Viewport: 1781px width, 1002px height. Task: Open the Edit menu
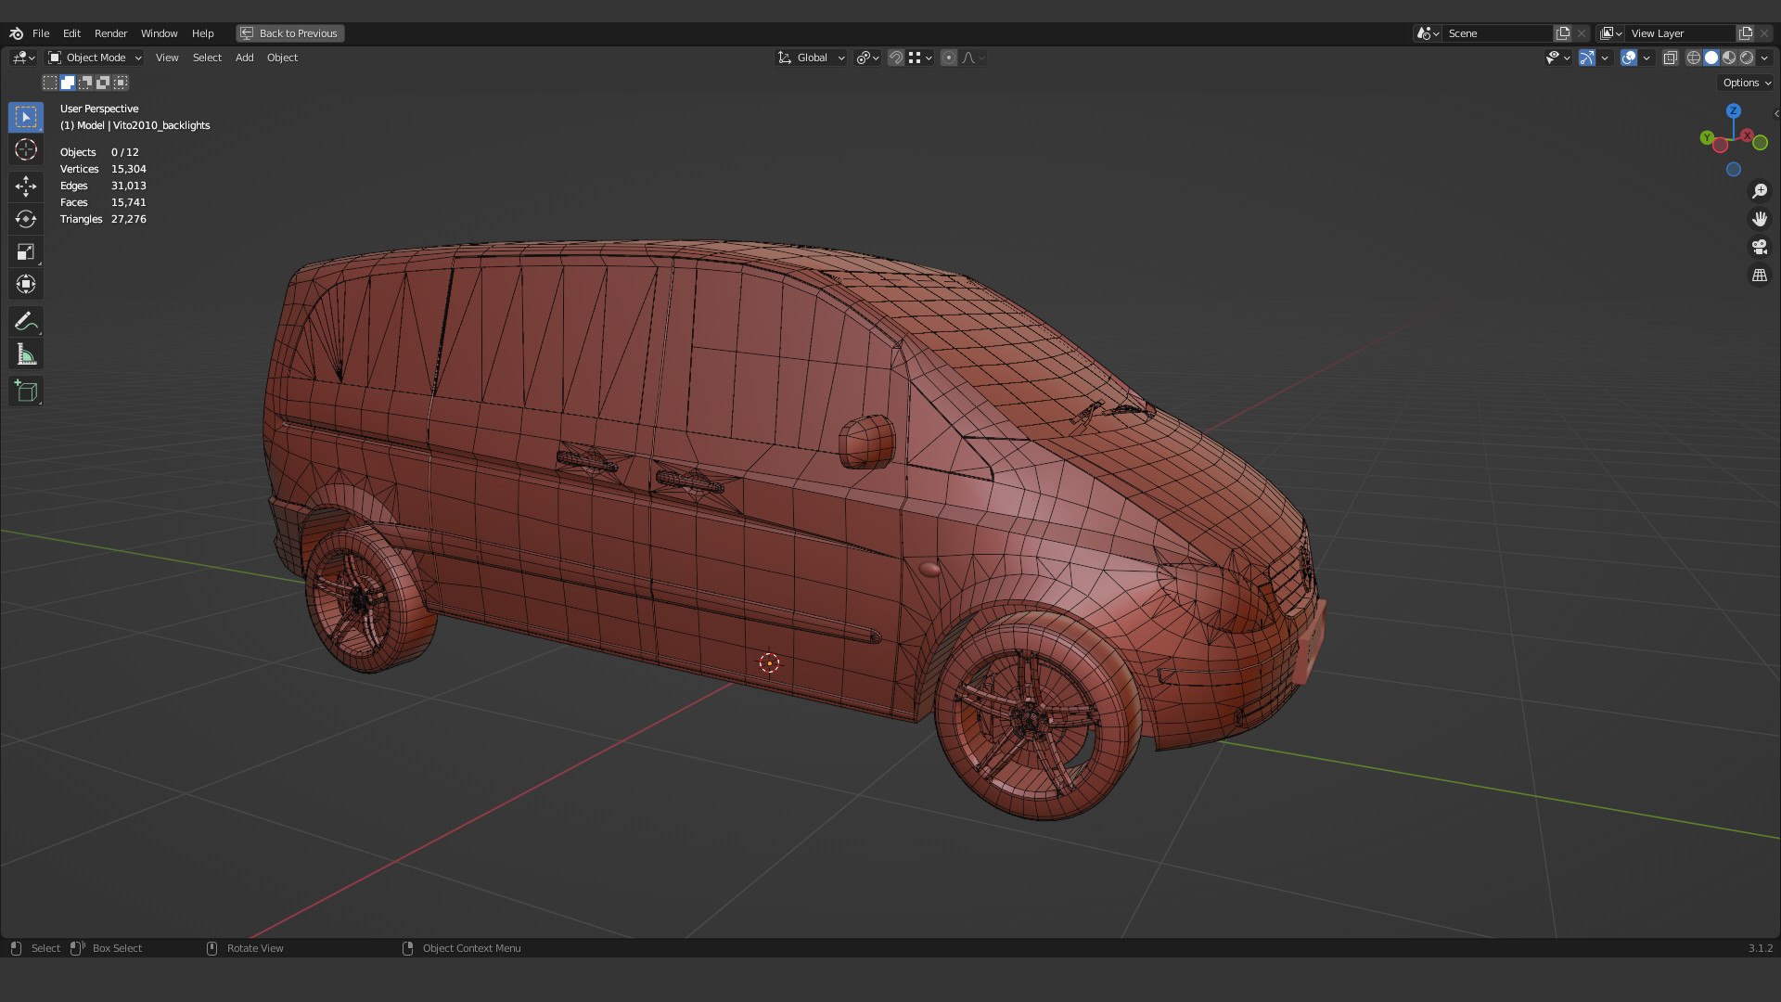pyautogui.click(x=71, y=33)
